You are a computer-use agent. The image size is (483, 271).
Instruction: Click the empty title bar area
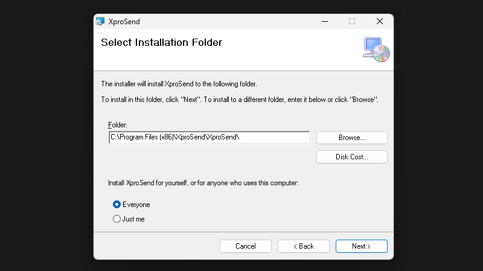pos(229,21)
